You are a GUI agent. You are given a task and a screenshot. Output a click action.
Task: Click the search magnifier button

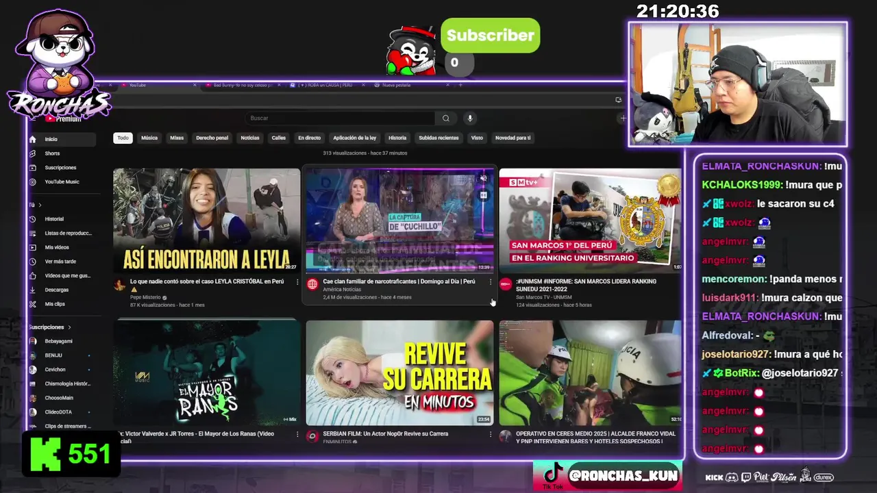(x=445, y=118)
